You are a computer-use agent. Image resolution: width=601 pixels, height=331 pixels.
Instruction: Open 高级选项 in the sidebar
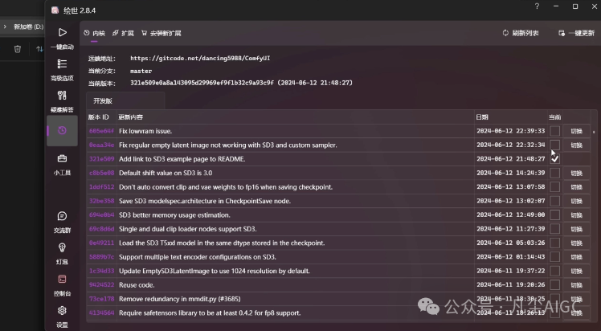coord(62,64)
